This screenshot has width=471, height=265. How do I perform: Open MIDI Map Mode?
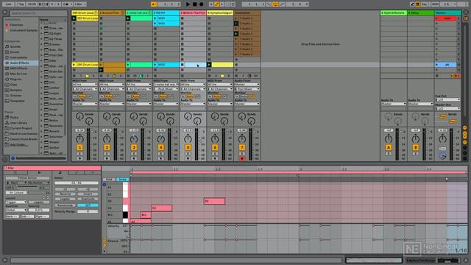[x=435, y=4]
